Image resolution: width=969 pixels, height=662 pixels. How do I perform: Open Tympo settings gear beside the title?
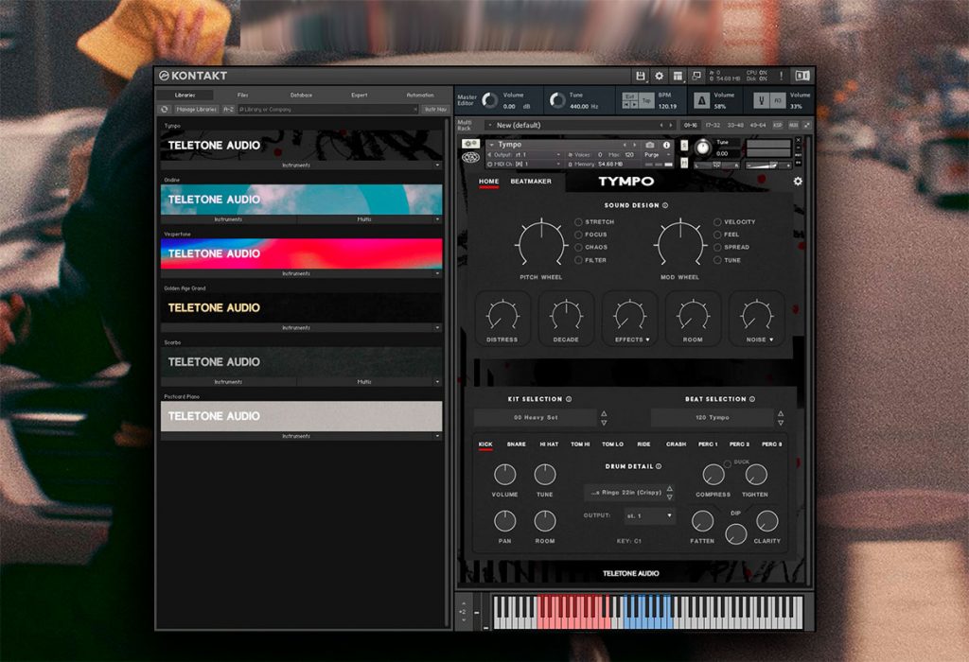[x=798, y=181]
